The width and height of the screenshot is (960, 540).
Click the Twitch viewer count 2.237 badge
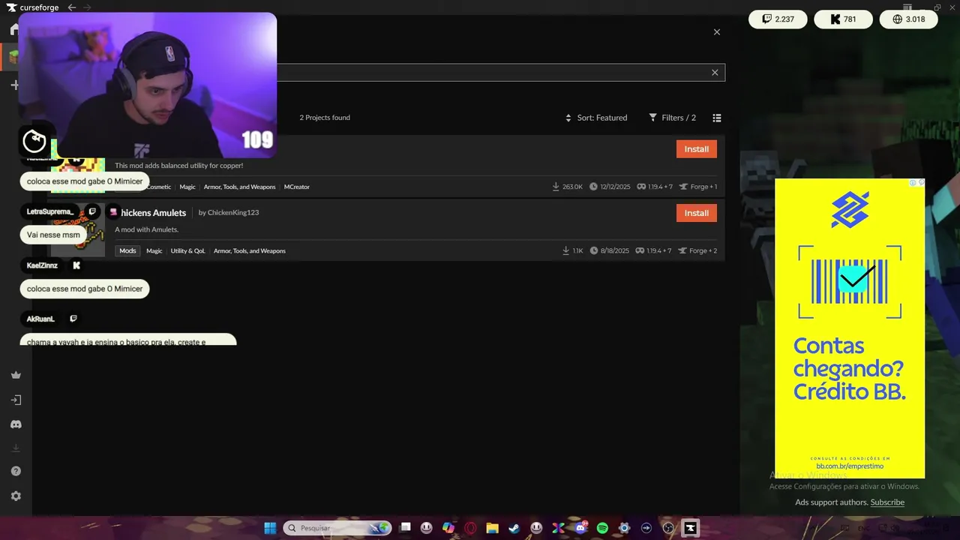(778, 19)
